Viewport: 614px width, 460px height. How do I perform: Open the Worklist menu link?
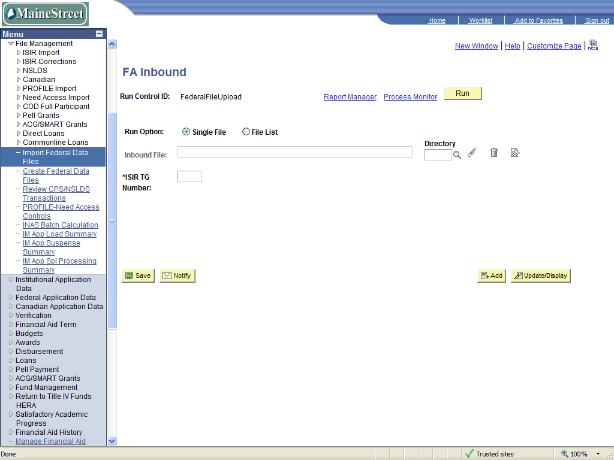point(480,20)
